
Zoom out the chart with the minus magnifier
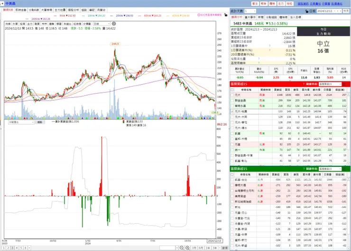(182, 248)
